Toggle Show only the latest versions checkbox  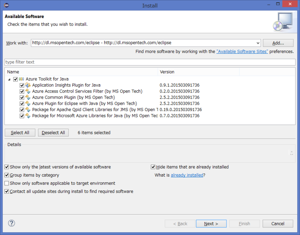[x=7, y=167]
